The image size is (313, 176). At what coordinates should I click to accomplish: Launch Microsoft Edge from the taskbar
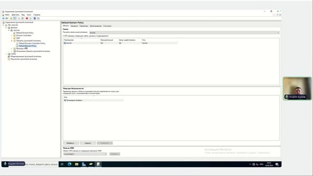point(69,164)
